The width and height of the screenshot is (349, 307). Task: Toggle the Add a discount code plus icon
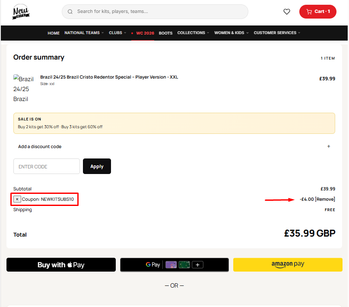click(x=329, y=146)
